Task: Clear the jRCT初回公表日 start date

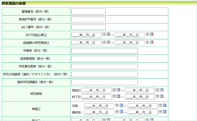Action: pyautogui.click(x=104, y=34)
